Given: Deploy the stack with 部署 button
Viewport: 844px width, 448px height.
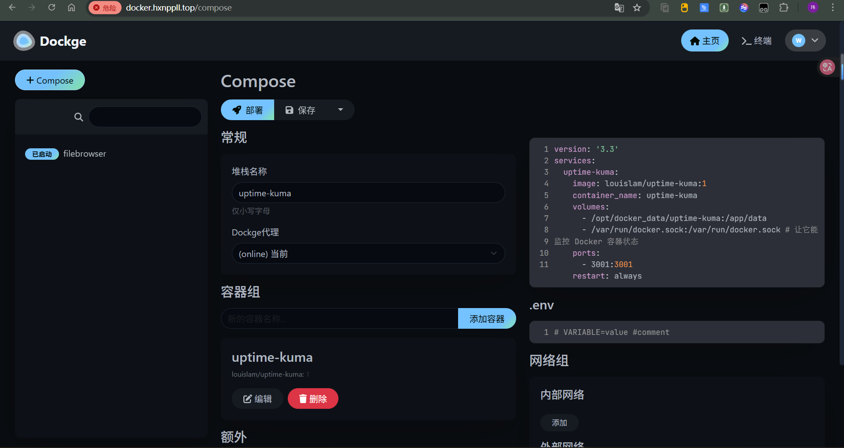Looking at the screenshot, I should 247,110.
